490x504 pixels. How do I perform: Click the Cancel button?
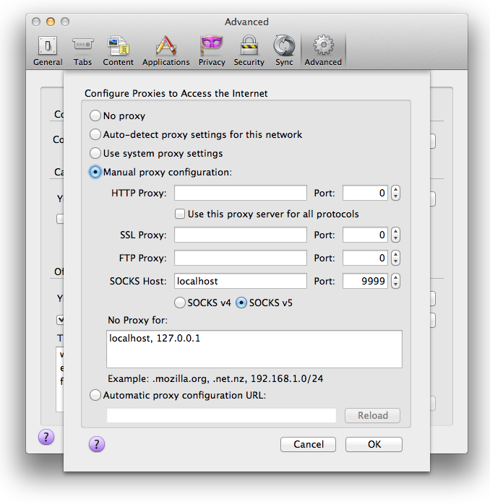(x=309, y=444)
